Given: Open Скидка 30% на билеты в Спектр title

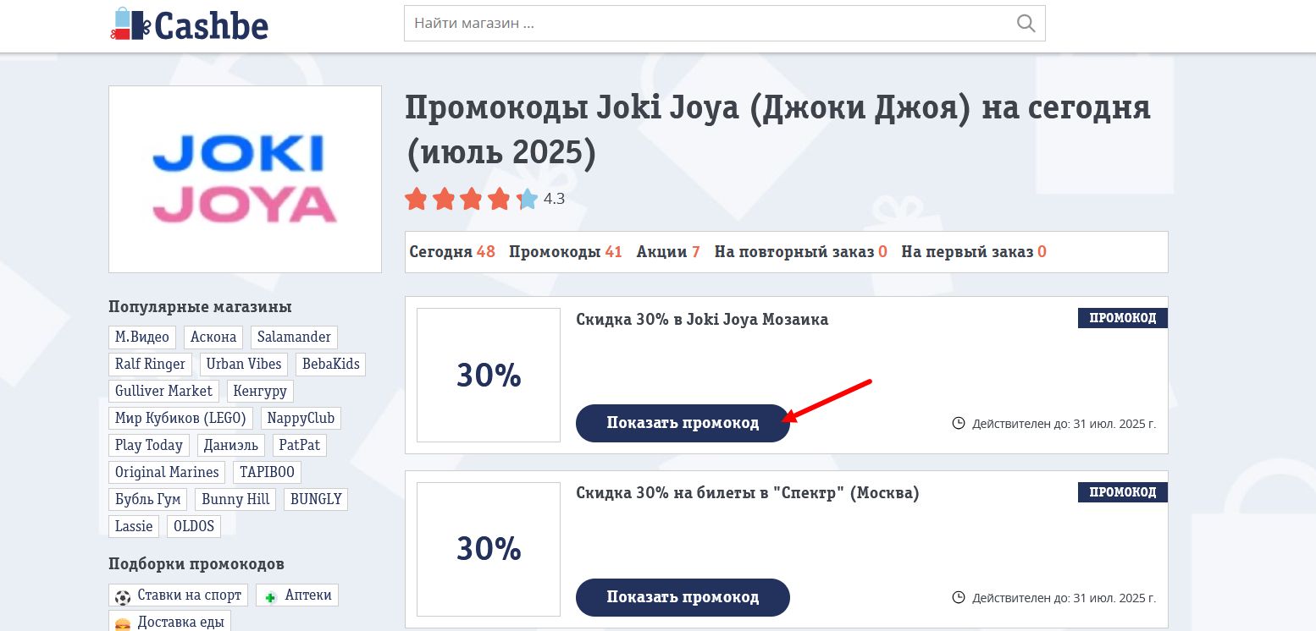Looking at the screenshot, I should [748, 493].
